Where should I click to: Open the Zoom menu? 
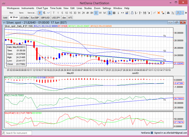pos(97,8)
